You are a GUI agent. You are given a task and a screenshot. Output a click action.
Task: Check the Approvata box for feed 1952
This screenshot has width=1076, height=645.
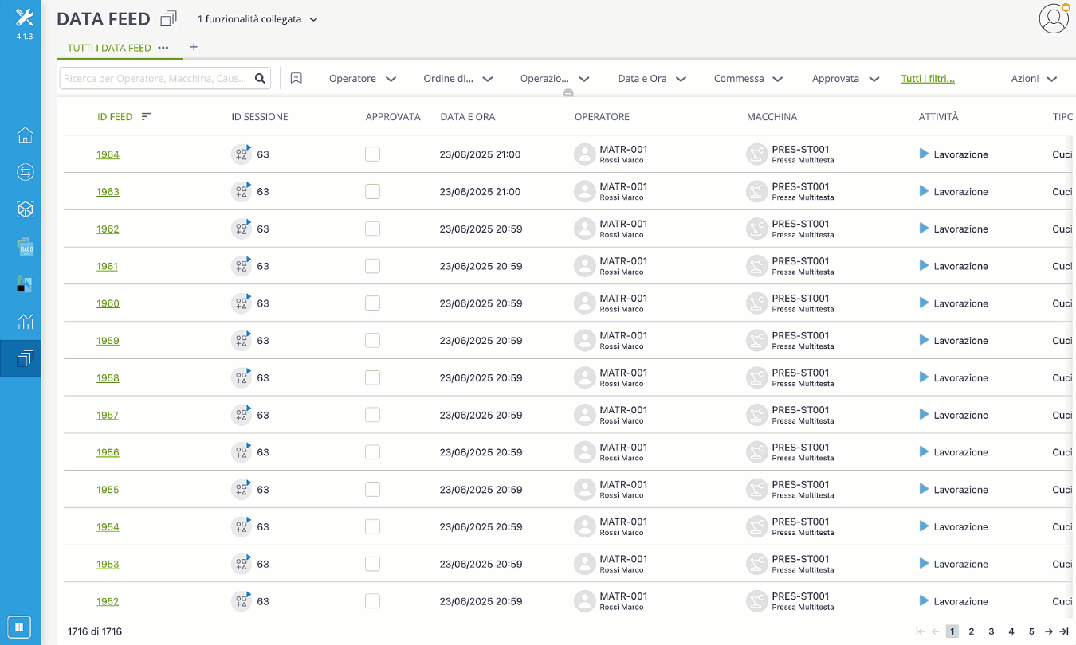click(372, 601)
